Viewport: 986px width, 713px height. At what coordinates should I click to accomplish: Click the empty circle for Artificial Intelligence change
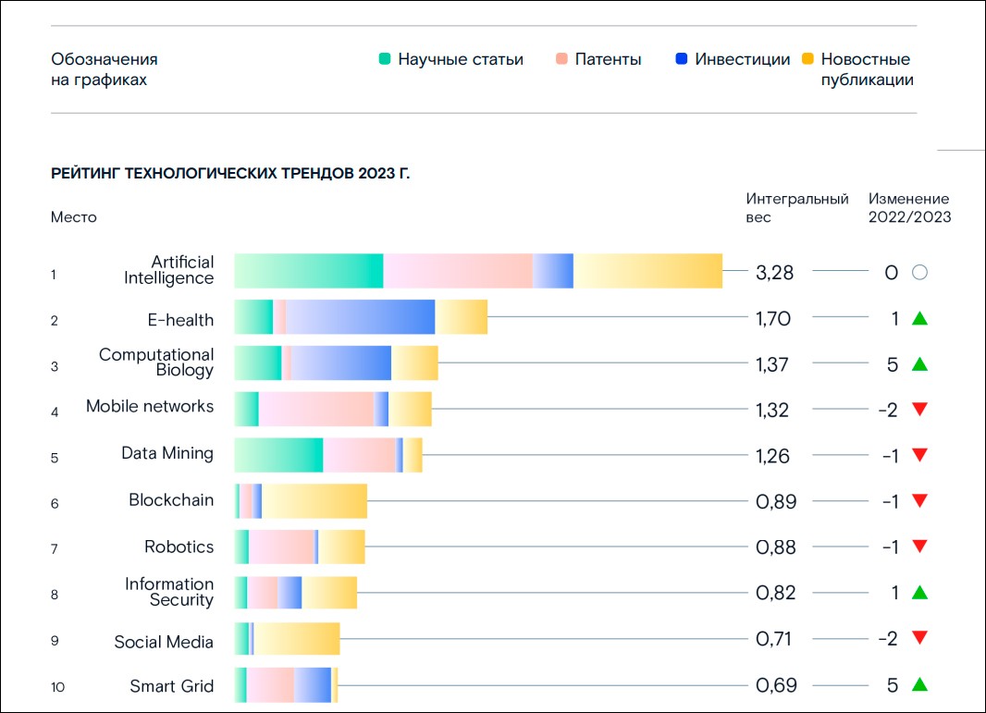[x=920, y=272]
